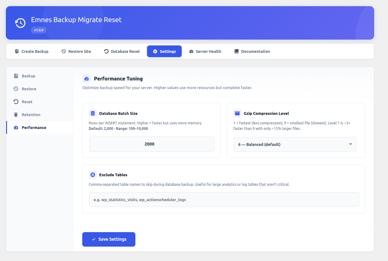Go to the Server Health tab
The height and width of the screenshot is (261, 388).
[205, 51]
